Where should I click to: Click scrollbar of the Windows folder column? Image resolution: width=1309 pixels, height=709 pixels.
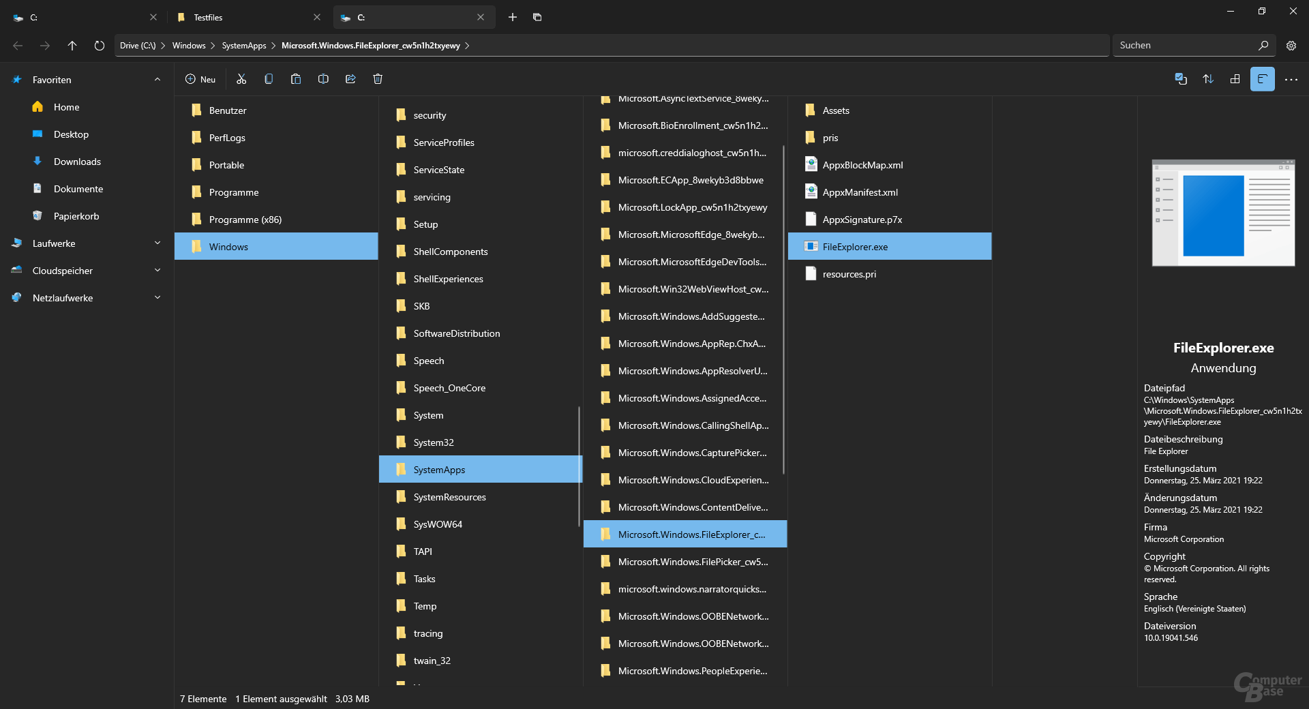[579, 466]
